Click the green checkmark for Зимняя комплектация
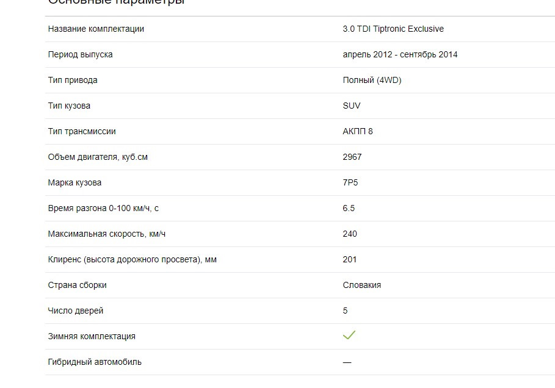Screen dimensions: 555x388 [349, 335]
